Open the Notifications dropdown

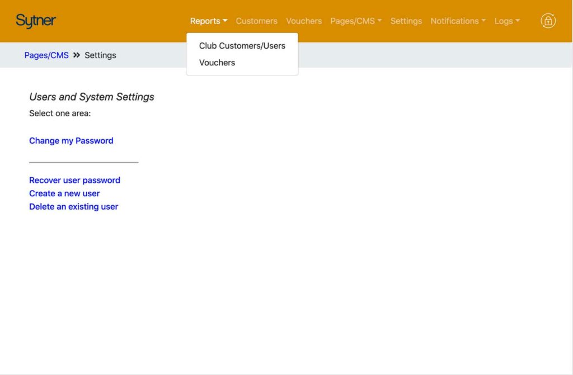[x=458, y=21]
